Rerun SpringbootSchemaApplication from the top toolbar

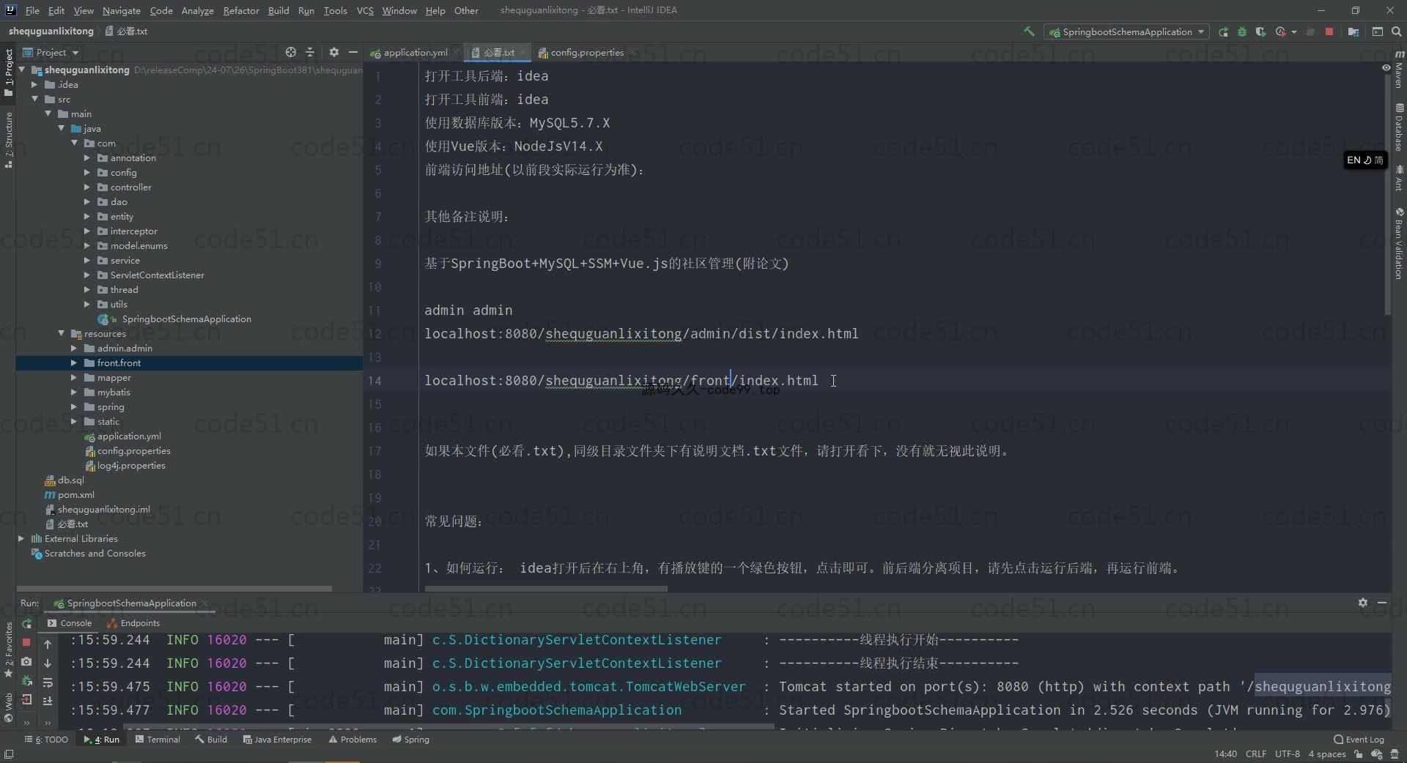(1223, 31)
